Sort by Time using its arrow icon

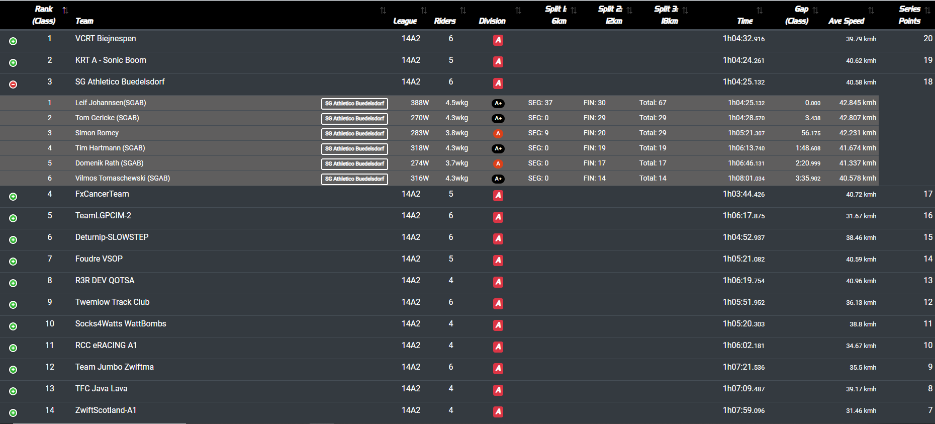point(760,10)
